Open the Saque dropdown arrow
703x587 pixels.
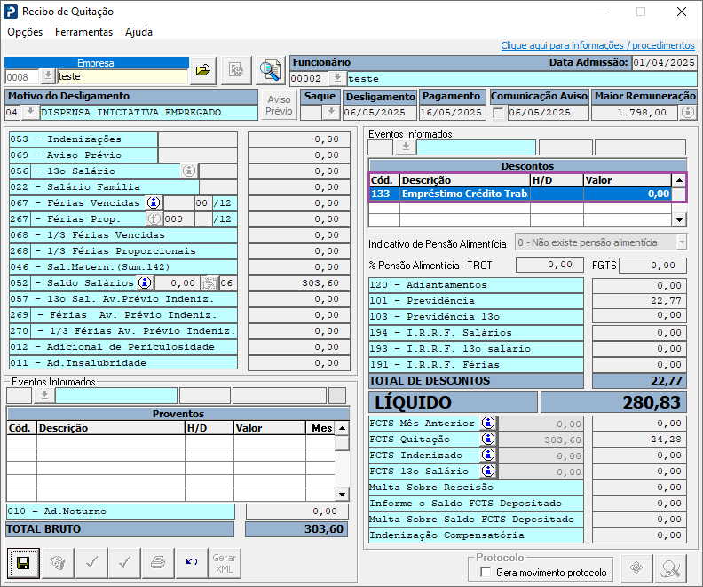(x=331, y=112)
